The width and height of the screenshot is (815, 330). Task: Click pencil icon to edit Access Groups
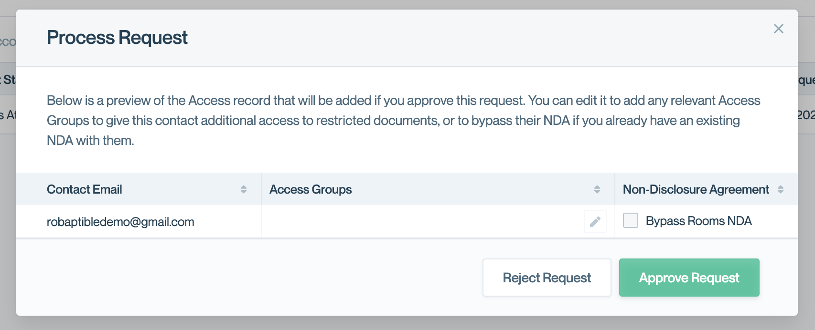pyautogui.click(x=595, y=222)
